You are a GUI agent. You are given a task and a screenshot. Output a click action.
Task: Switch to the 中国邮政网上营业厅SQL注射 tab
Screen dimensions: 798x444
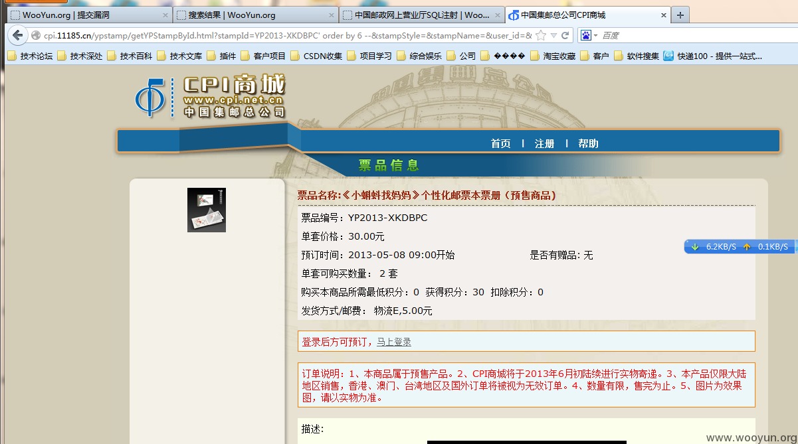pos(421,15)
